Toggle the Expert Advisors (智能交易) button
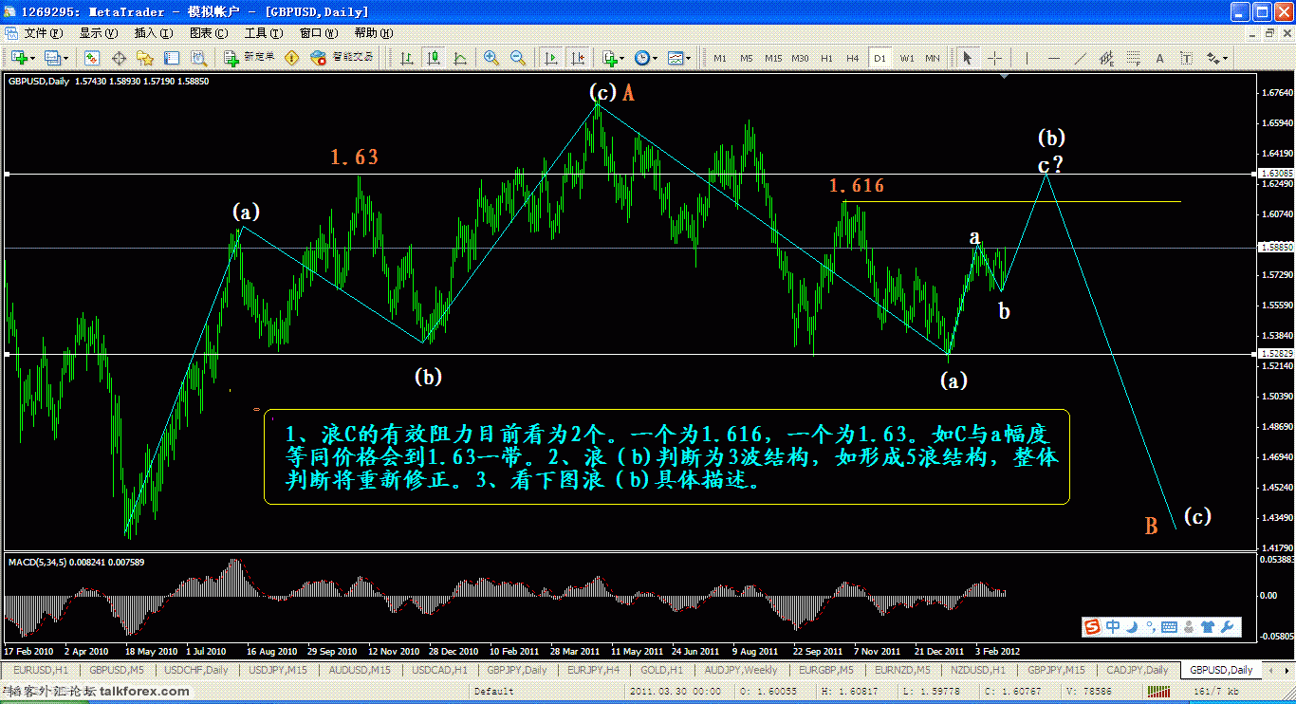This screenshot has height=704, width=1296. coord(343,58)
